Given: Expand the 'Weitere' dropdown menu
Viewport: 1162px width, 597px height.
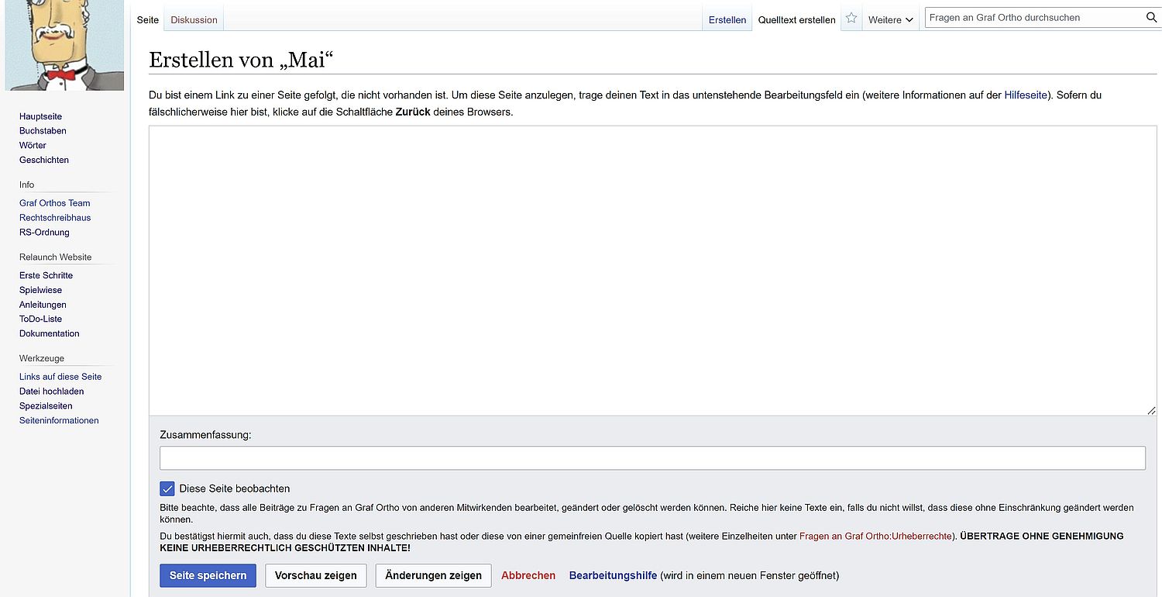Looking at the screenshot, I should click(x=890, y=20).
